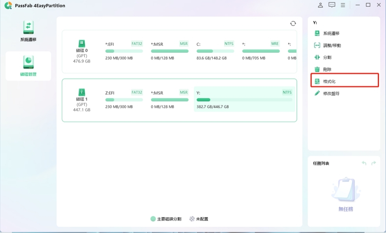386x233 pixels.
Task: Select 調整/移動 partition option
Action: (332, 45)
